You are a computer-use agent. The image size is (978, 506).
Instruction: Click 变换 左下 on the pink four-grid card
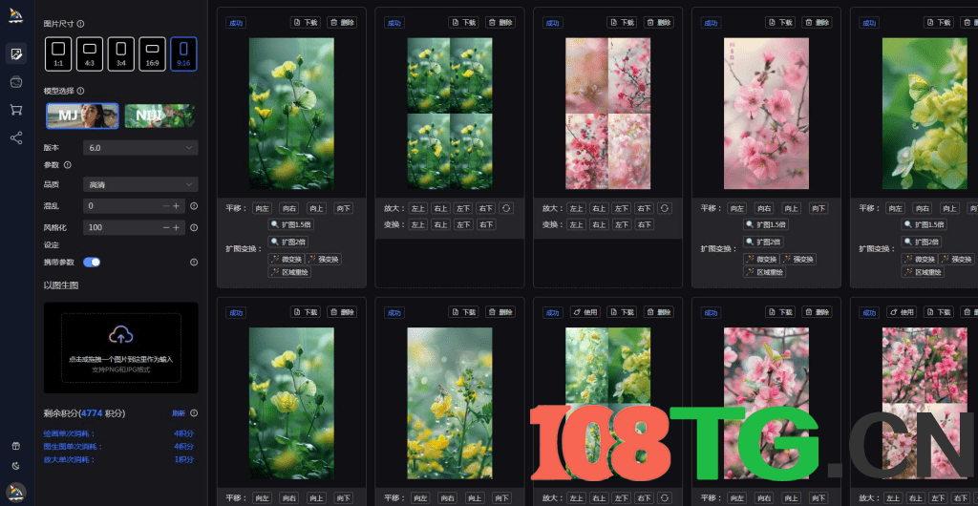pos(621,224)
